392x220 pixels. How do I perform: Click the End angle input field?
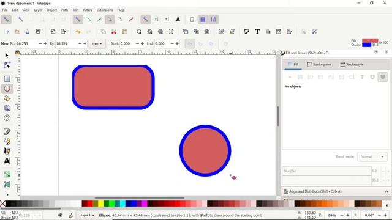coord(162,43)
